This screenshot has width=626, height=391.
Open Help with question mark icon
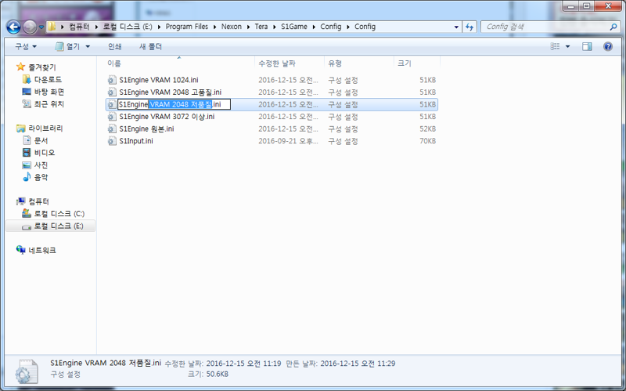[608, 47]
